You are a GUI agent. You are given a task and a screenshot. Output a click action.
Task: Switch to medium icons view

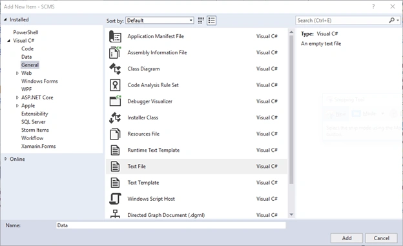(x=201, y=21)
